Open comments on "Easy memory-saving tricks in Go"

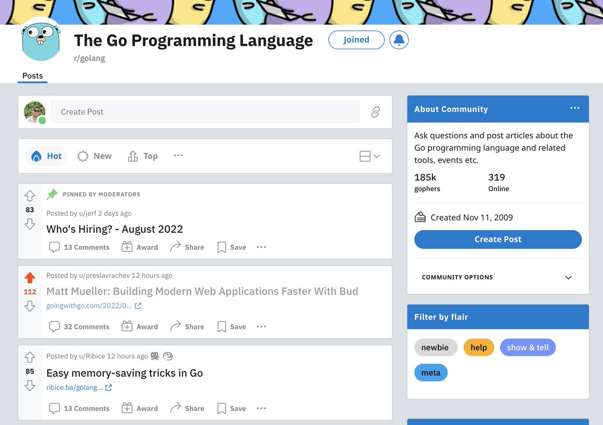click(78, 408)
